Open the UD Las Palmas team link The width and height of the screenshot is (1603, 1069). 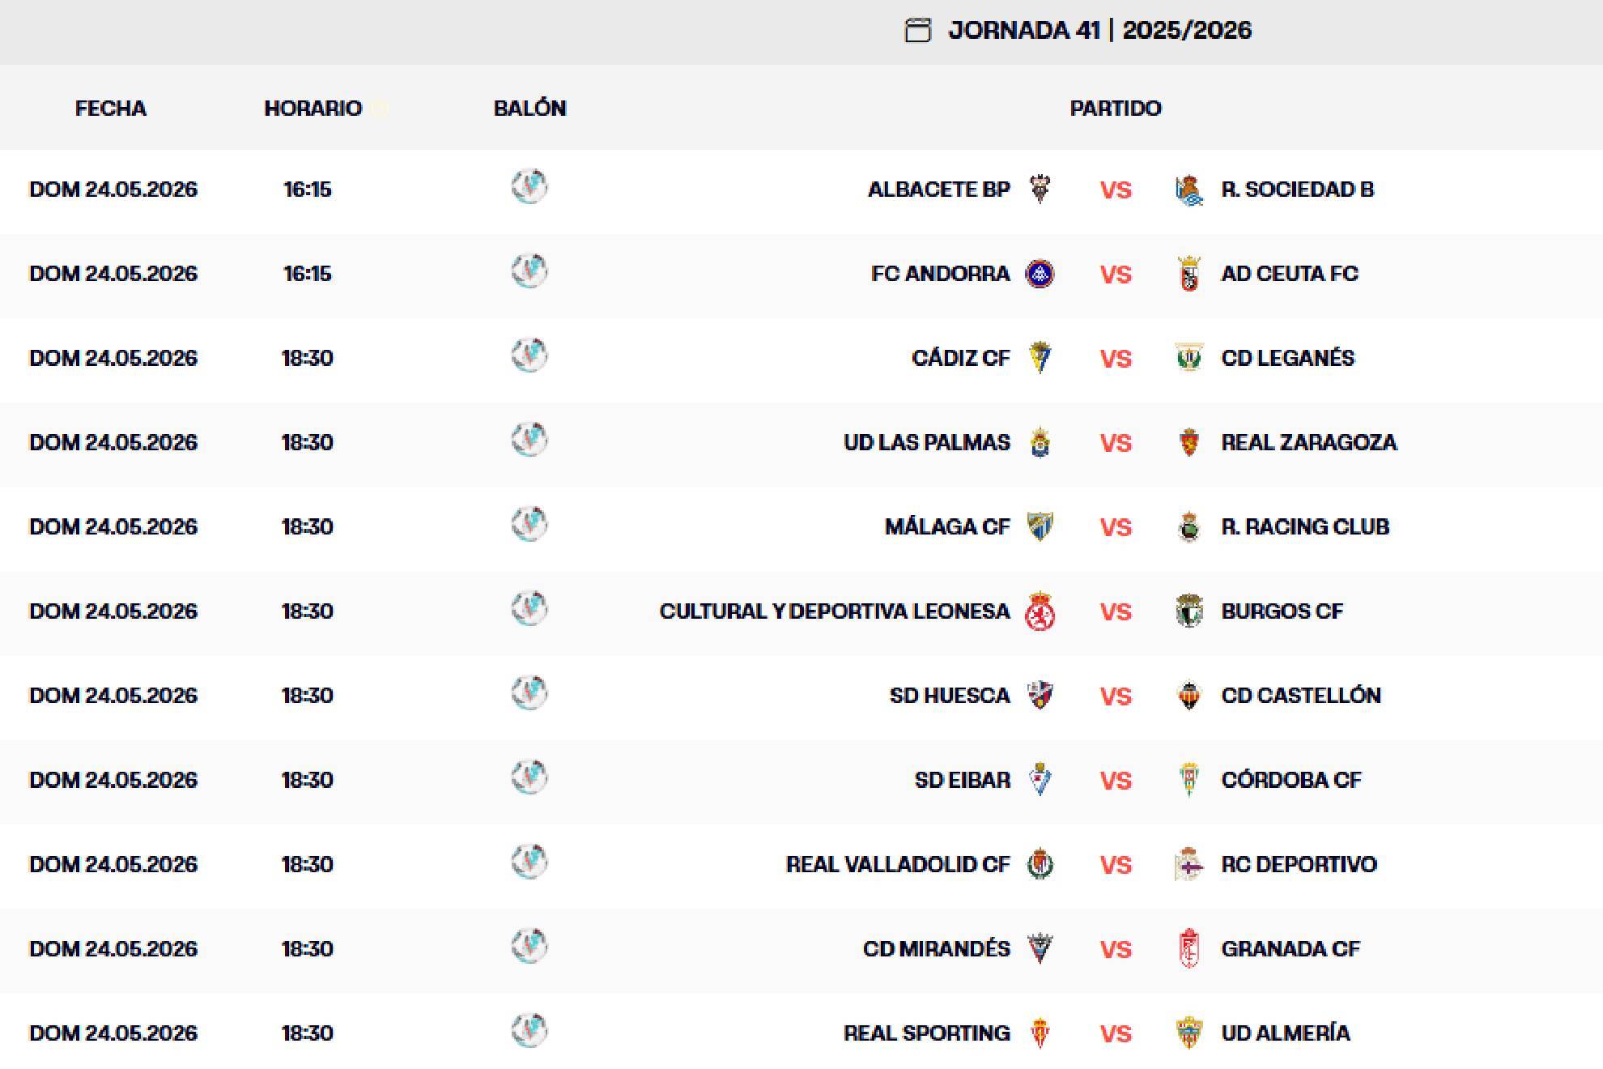(x=927, y=442)
